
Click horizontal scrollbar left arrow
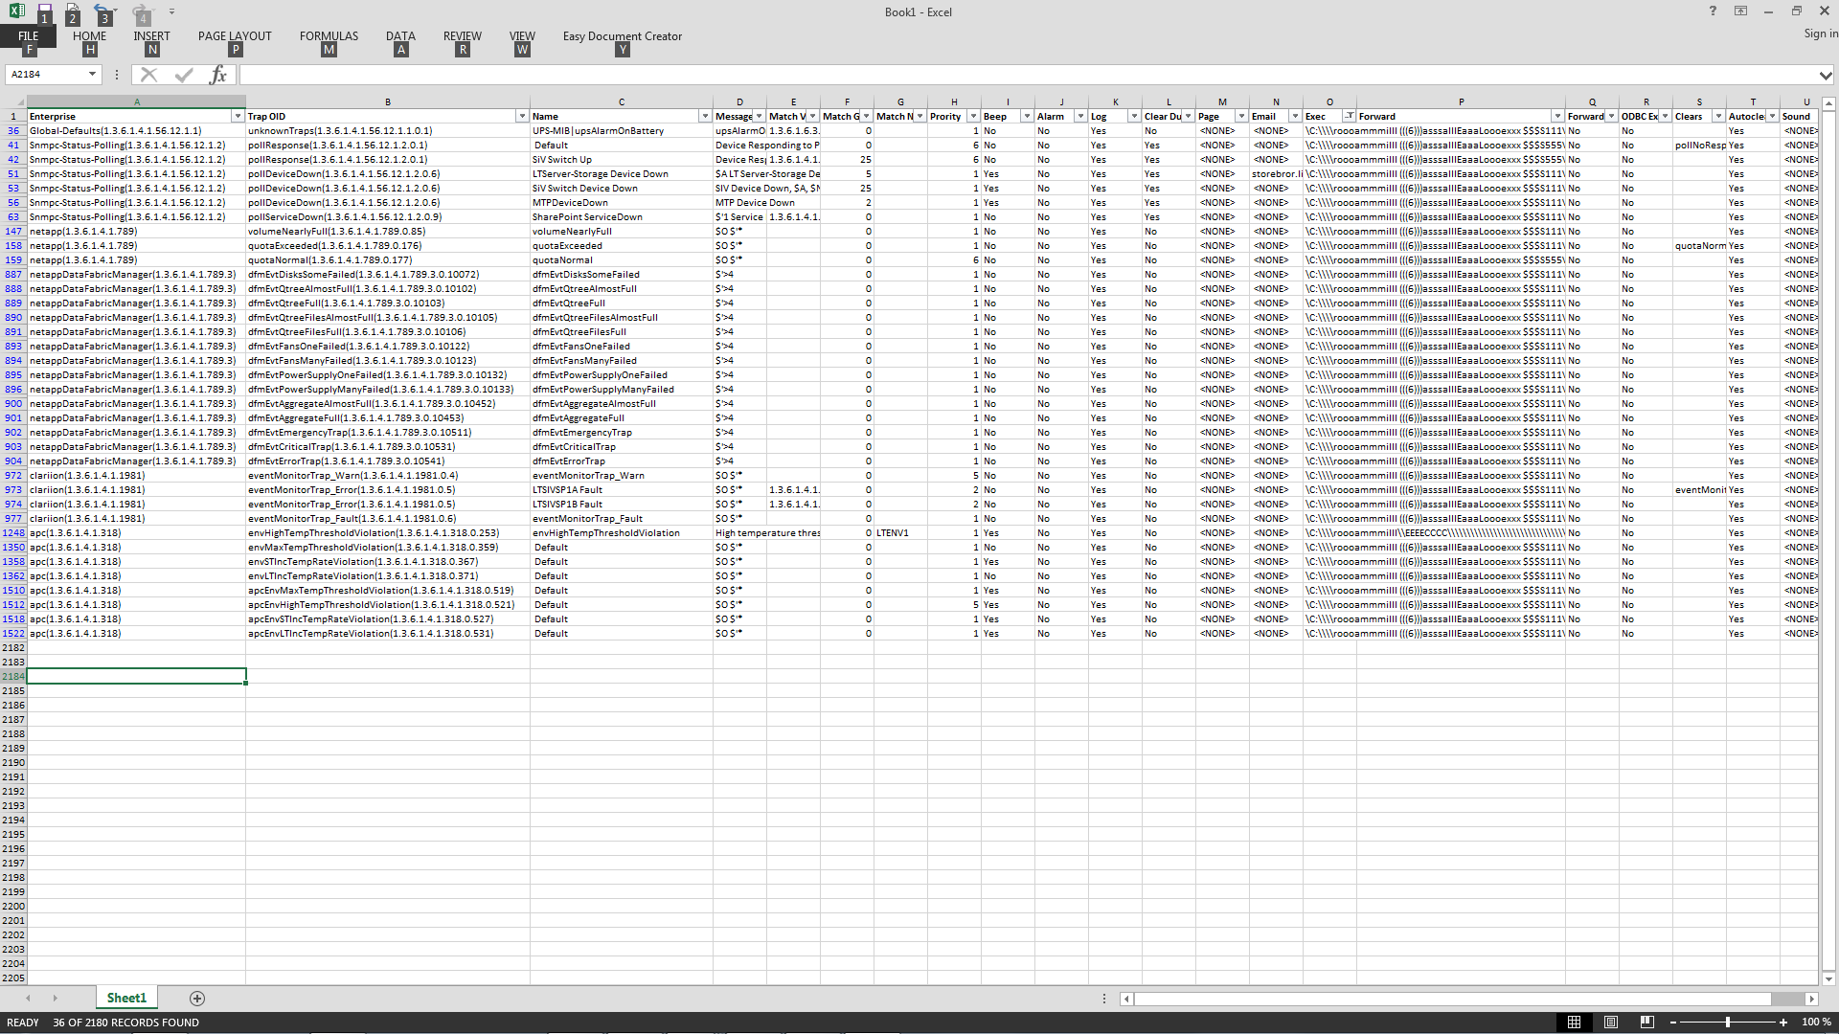point(1127,999)
